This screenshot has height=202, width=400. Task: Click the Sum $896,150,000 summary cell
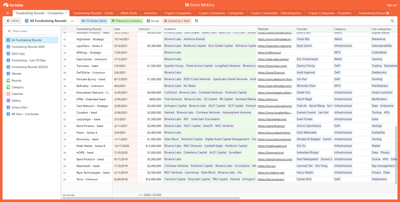150,195
